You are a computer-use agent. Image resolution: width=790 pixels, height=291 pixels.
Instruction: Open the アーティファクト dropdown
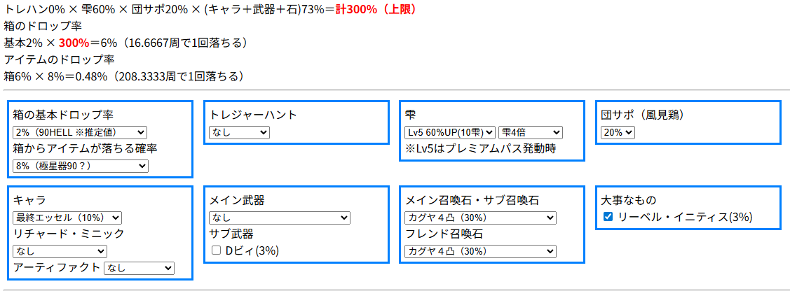tap(138, 268)
